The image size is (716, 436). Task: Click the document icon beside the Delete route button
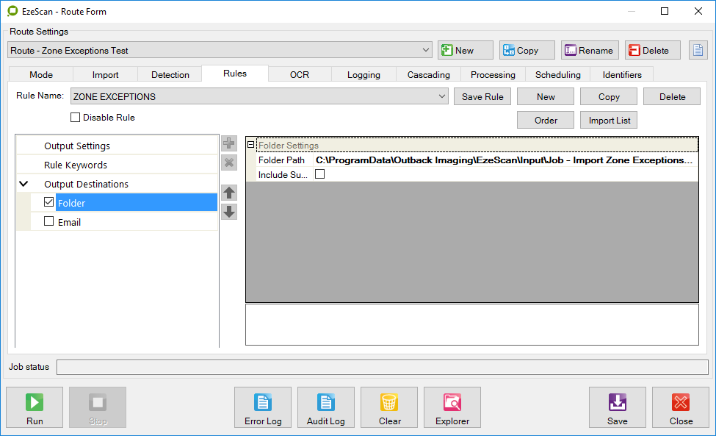pos(697,50)
